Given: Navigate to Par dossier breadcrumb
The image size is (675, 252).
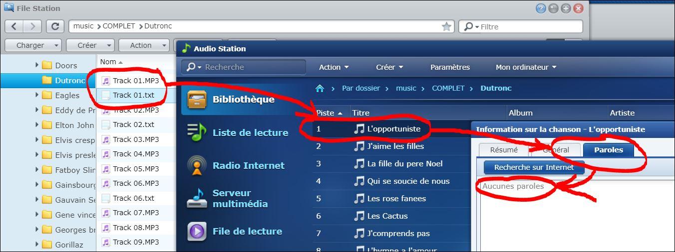Looking at the screenshot, I should click(361, 88).
